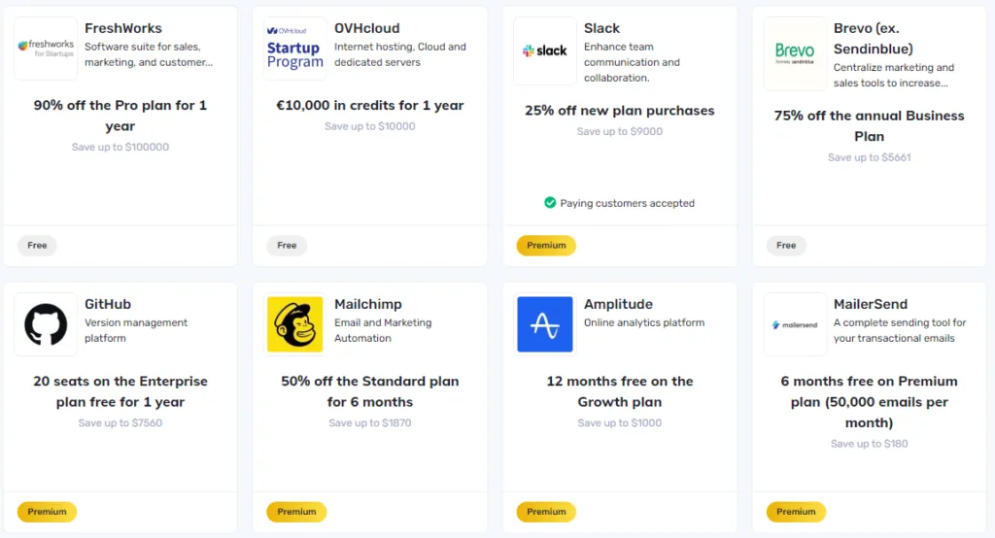
Task: Select the Premium badge on Slack card
Action: (x=546, y=246)
